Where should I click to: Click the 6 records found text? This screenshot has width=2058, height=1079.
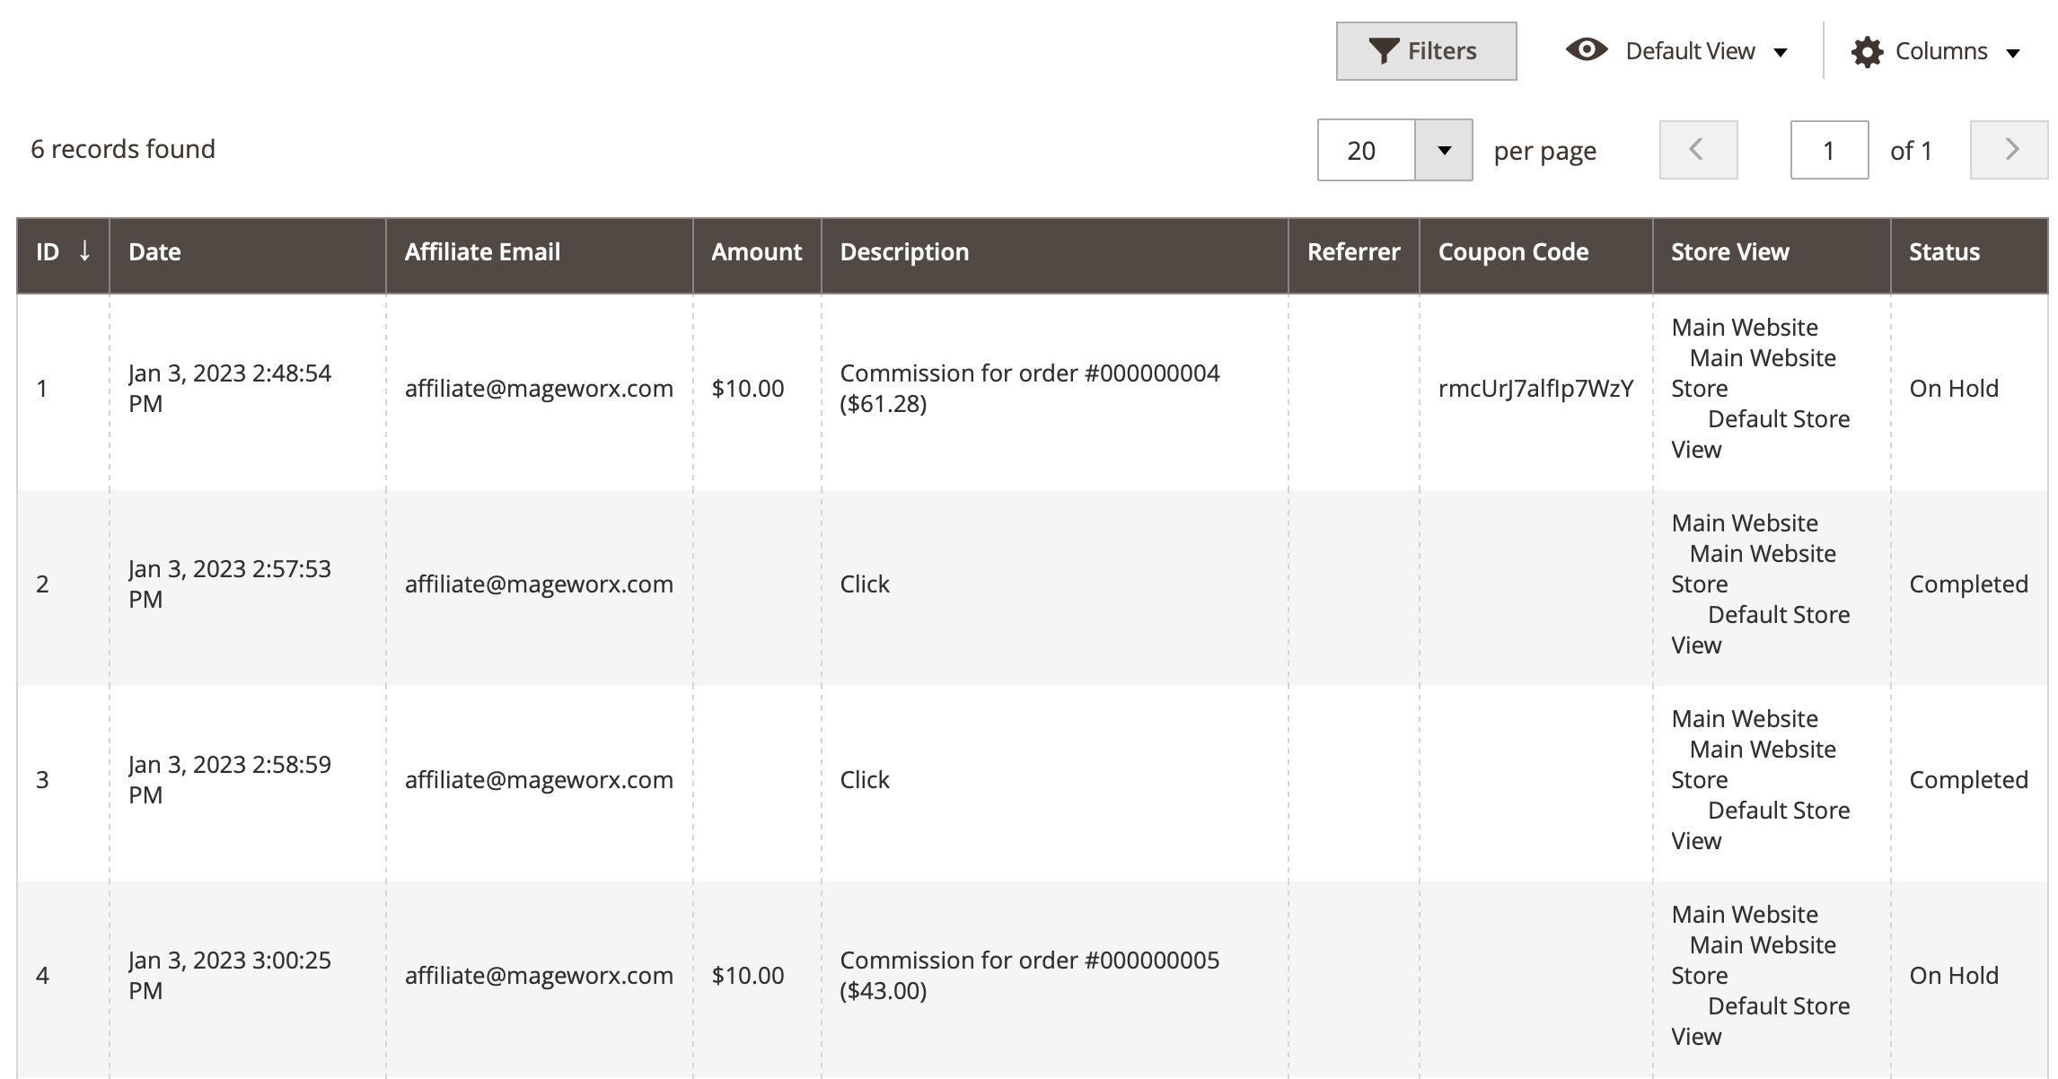pos(123,149)
